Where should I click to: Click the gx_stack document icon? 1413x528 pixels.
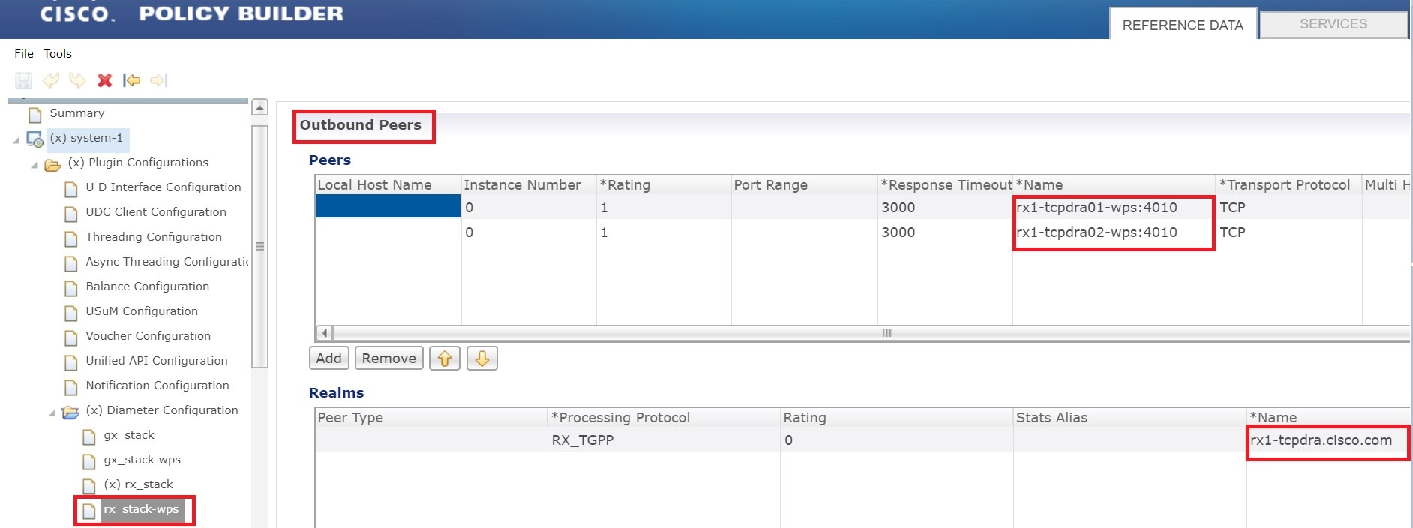(88, 436)
